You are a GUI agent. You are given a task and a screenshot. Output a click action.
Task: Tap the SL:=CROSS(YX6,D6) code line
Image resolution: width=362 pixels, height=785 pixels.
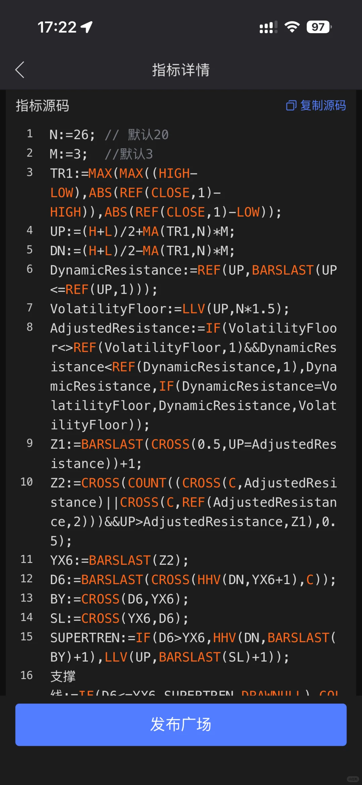click(x=119, y=618)
